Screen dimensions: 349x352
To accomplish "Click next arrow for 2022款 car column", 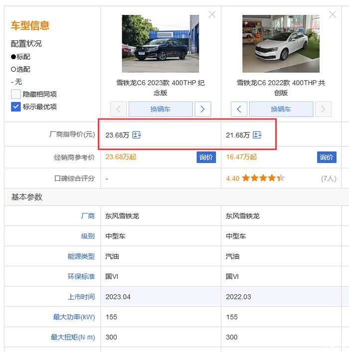I will tap(323, 109).
